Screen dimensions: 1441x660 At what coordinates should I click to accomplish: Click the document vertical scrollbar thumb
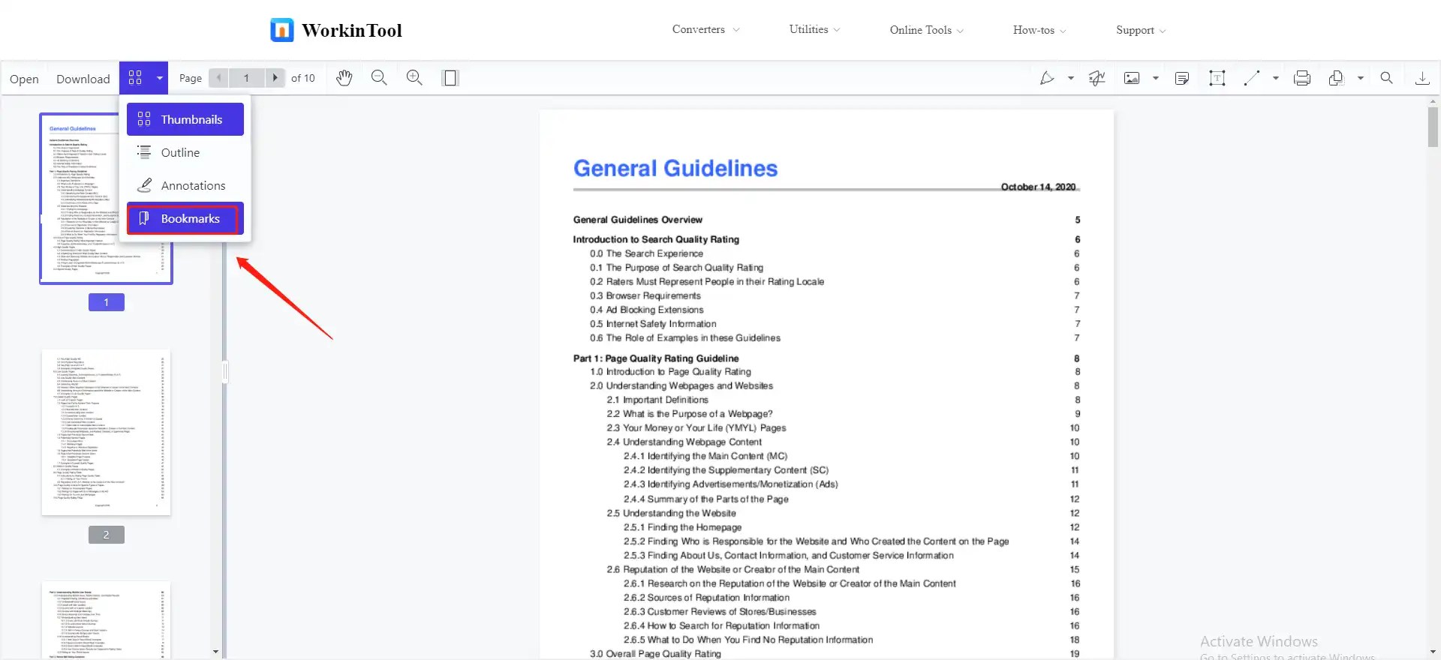[1433, 127]
